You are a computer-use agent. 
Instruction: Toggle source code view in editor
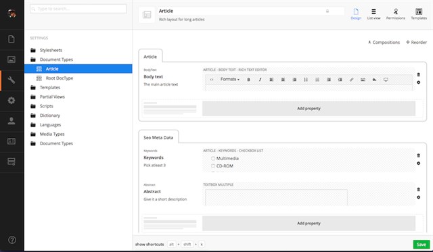(x=212, y=80)
